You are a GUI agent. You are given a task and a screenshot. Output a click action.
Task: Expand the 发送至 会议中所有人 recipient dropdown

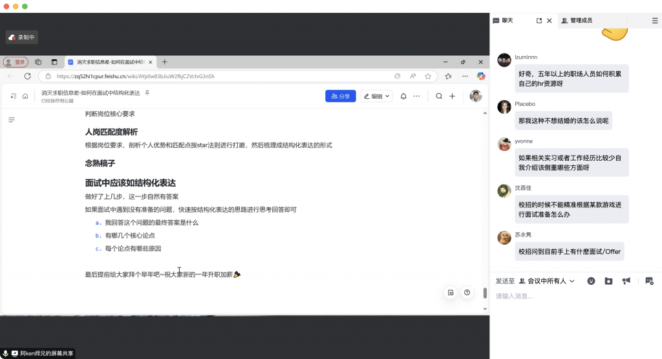[x=547, y=281]
